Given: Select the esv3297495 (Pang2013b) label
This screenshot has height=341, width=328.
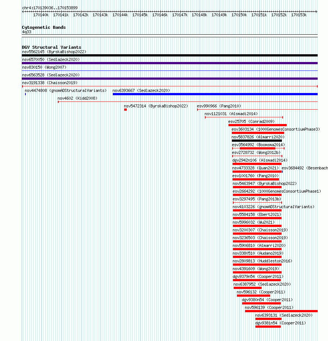Looking at the screenshot, I should click(257, 199).
